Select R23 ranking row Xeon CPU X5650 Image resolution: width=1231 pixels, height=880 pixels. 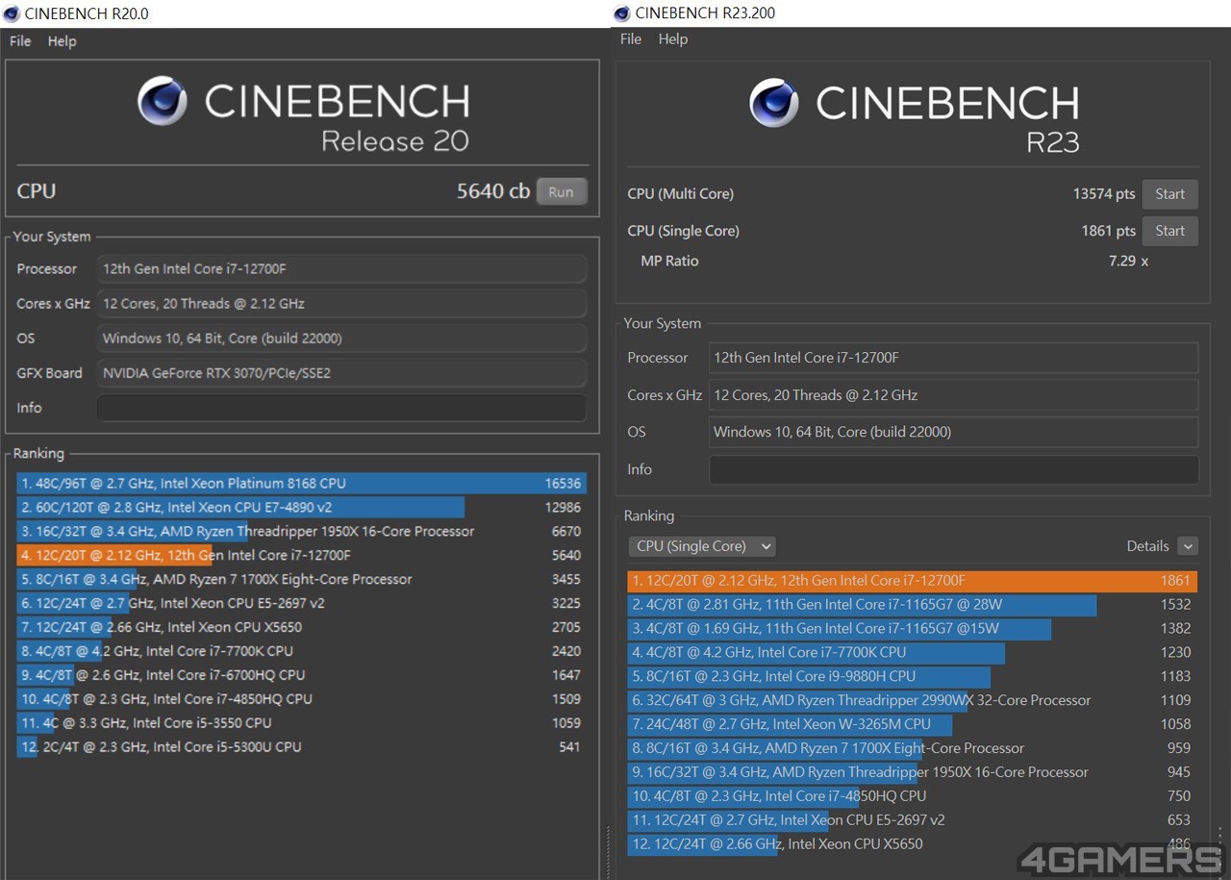coord(913,844)
